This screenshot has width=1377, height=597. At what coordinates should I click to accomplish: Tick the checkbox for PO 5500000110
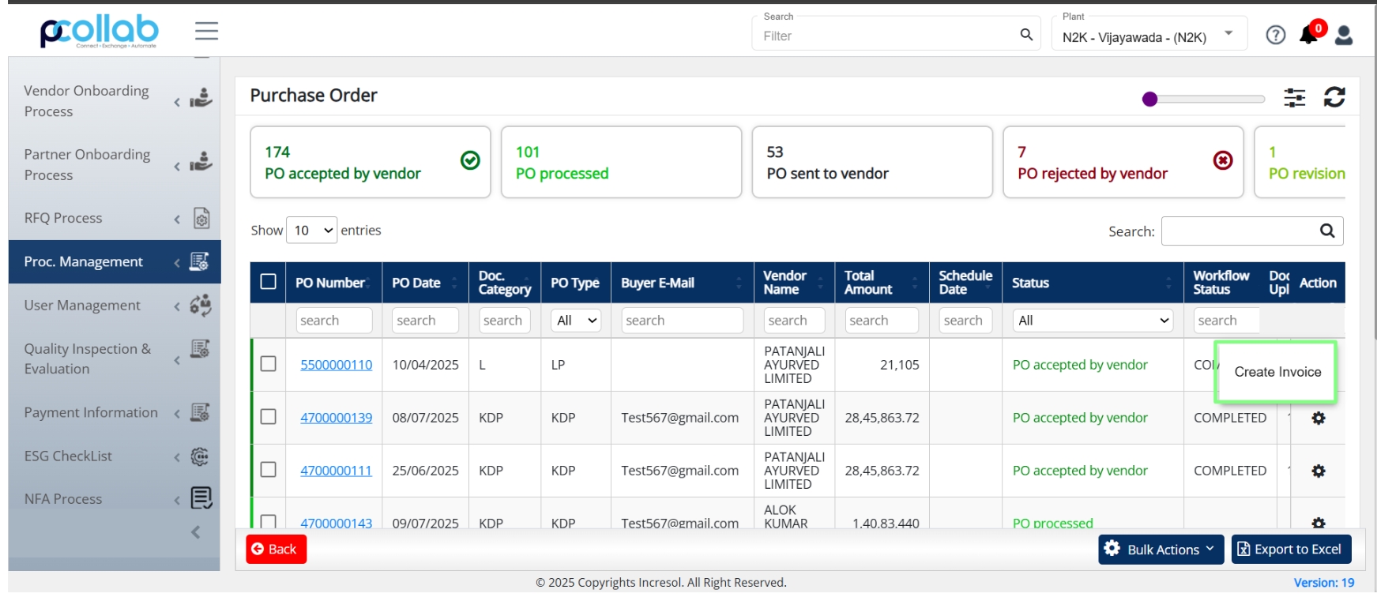pyautogui.click(x=269, y=364)
